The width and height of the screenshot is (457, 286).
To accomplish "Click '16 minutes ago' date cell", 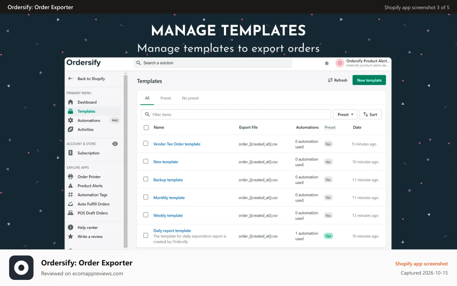I will pos(365,236).
